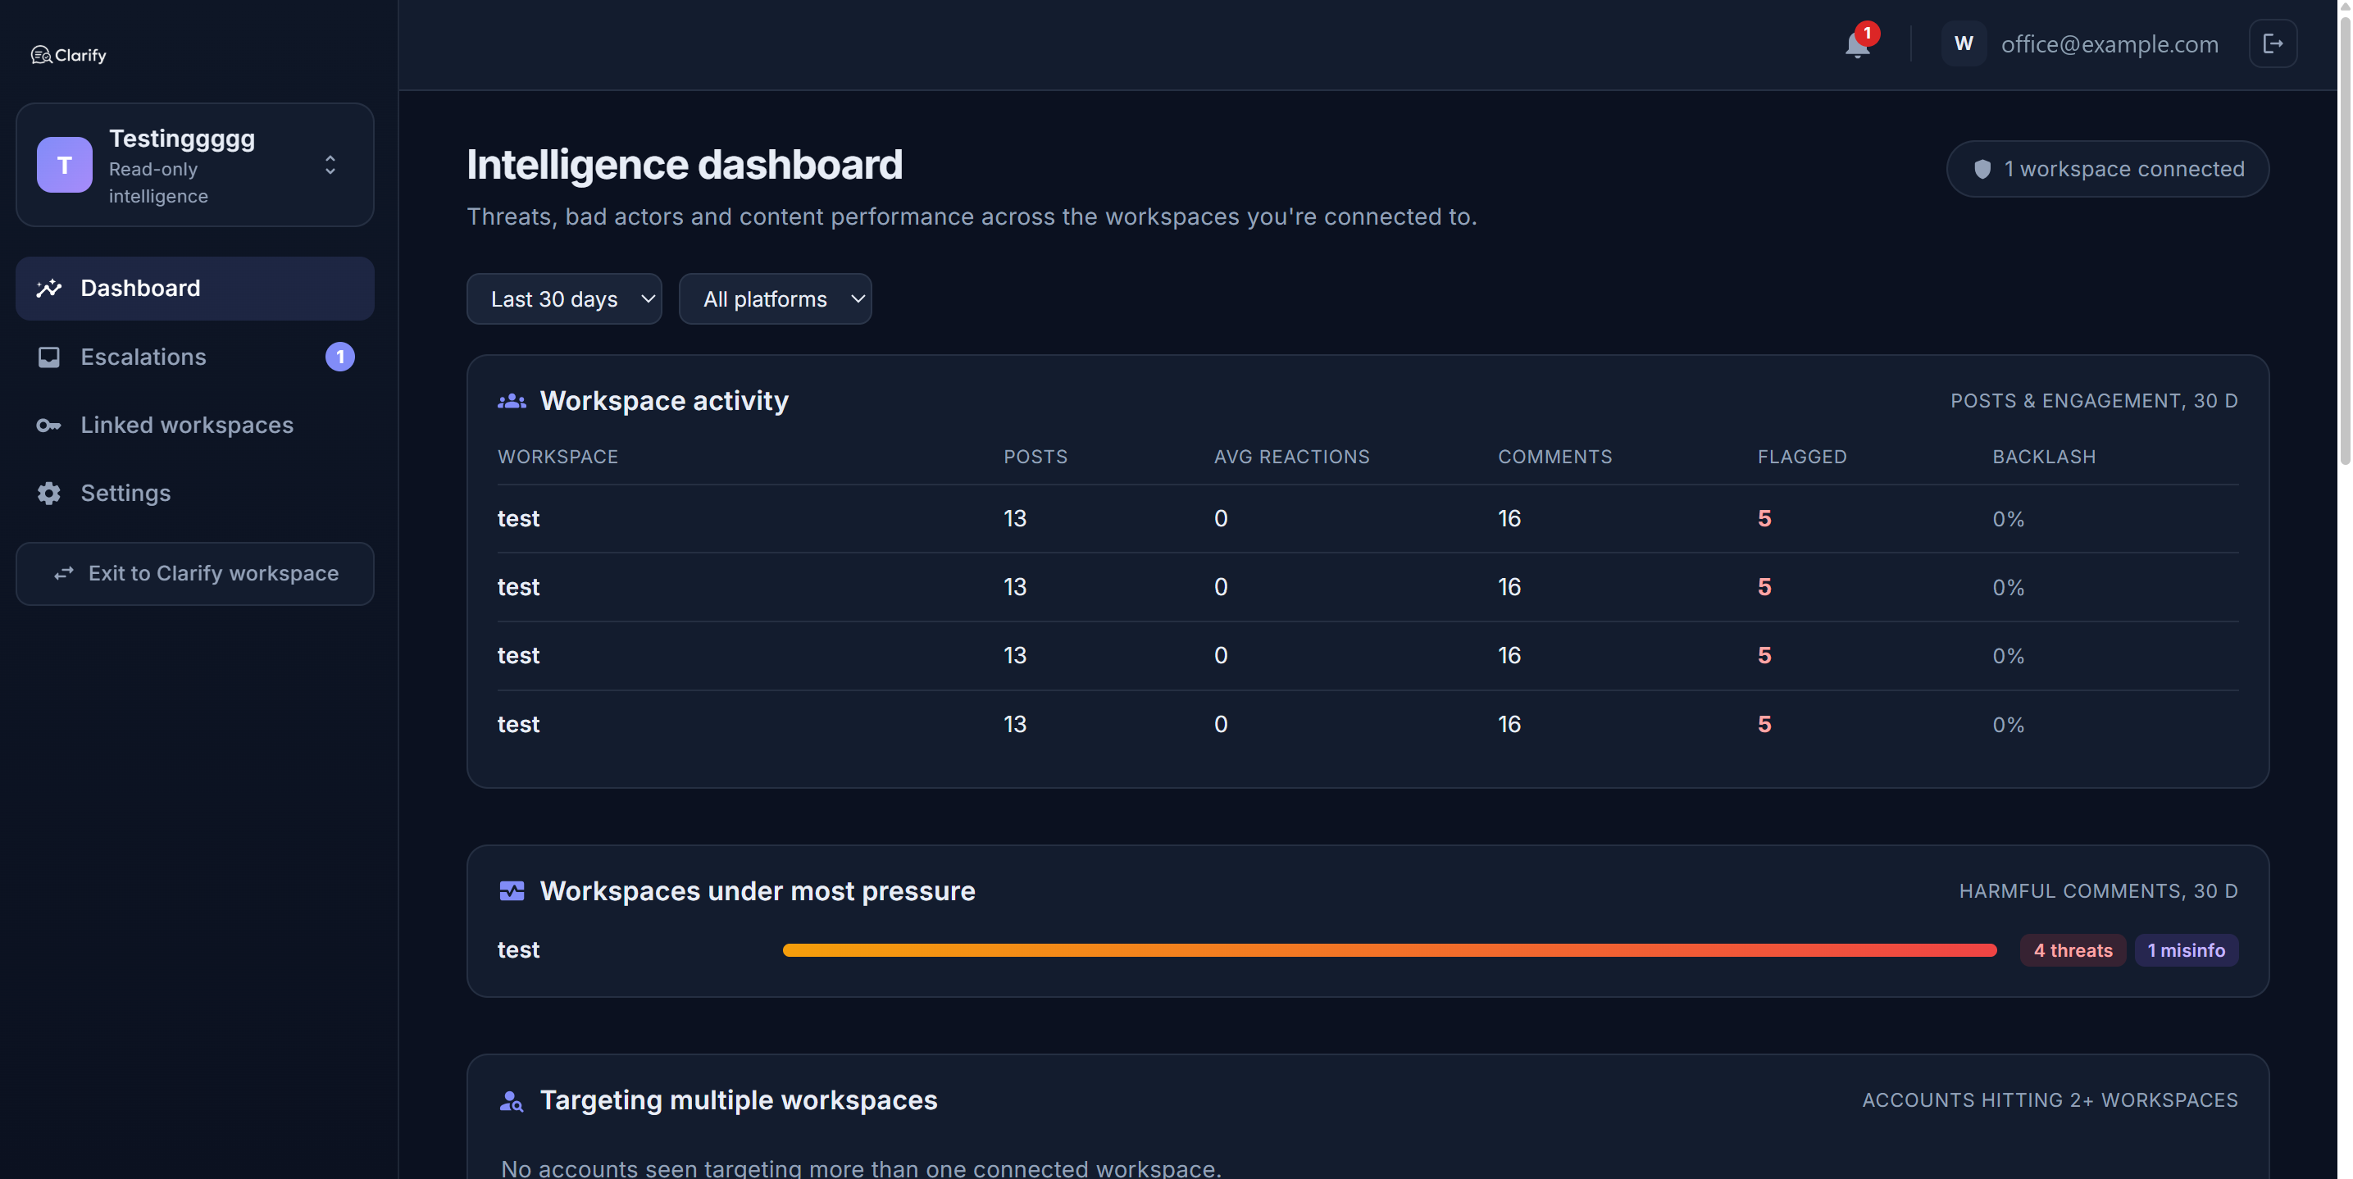Viewport: 2353px width, 1179px height.
Task: Click the Linked workspaces key icon
Action: coord(48,426)
